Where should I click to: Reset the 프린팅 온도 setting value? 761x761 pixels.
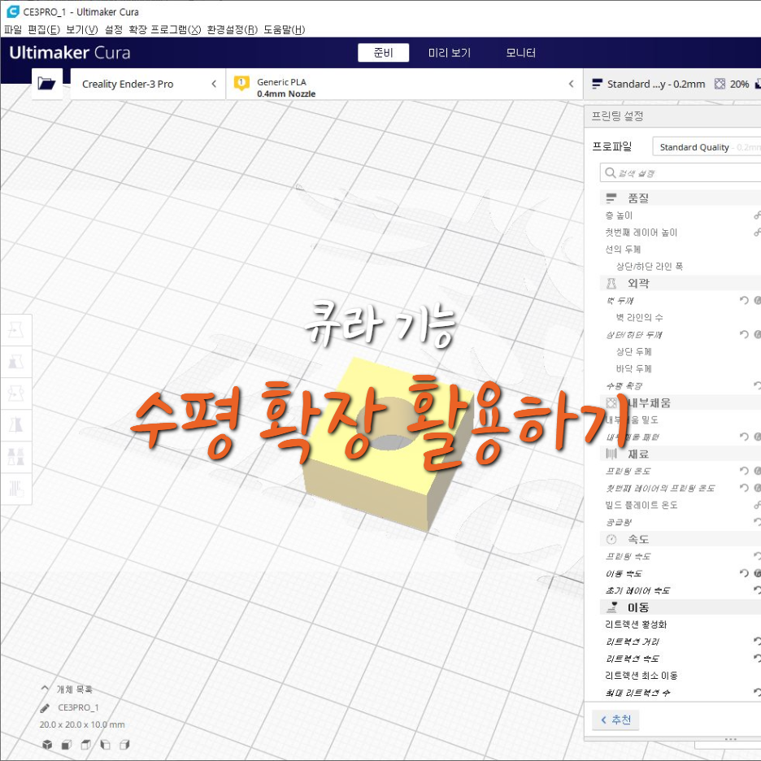click(744, 471)
